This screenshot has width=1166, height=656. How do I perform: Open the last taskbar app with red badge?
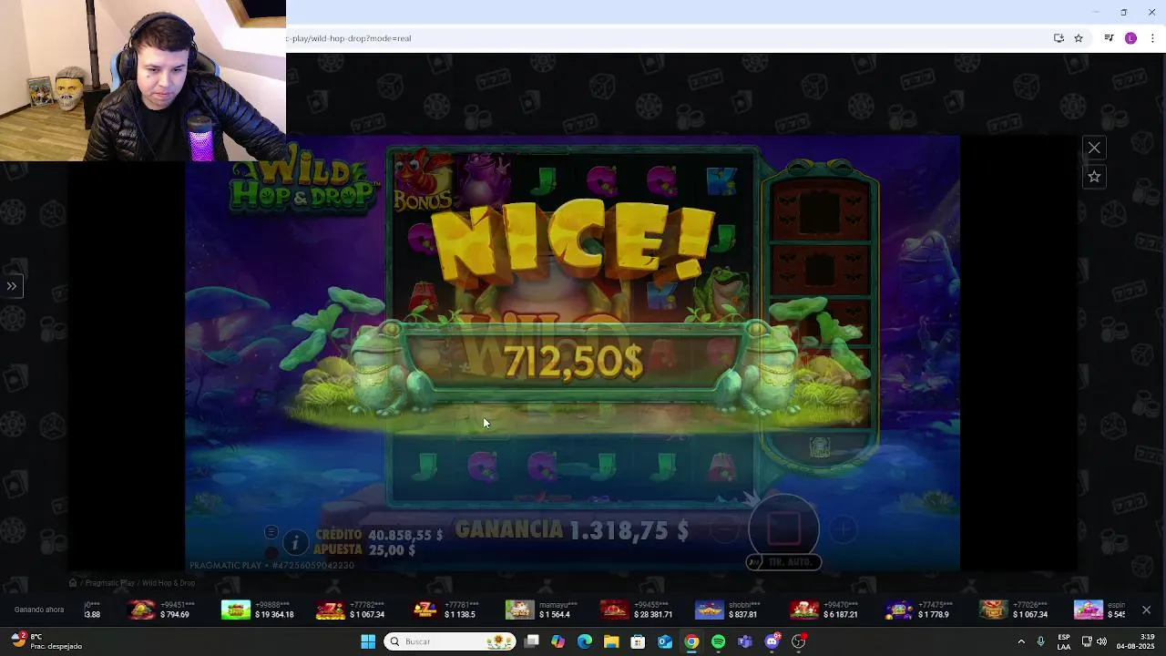click(799, 641)
